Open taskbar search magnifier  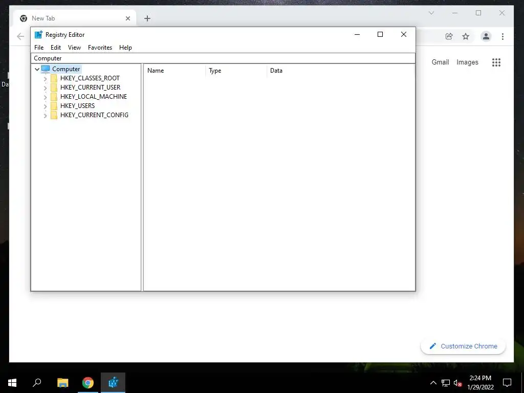(x=37, y=383)
